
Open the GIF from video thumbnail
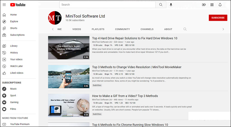69,105
